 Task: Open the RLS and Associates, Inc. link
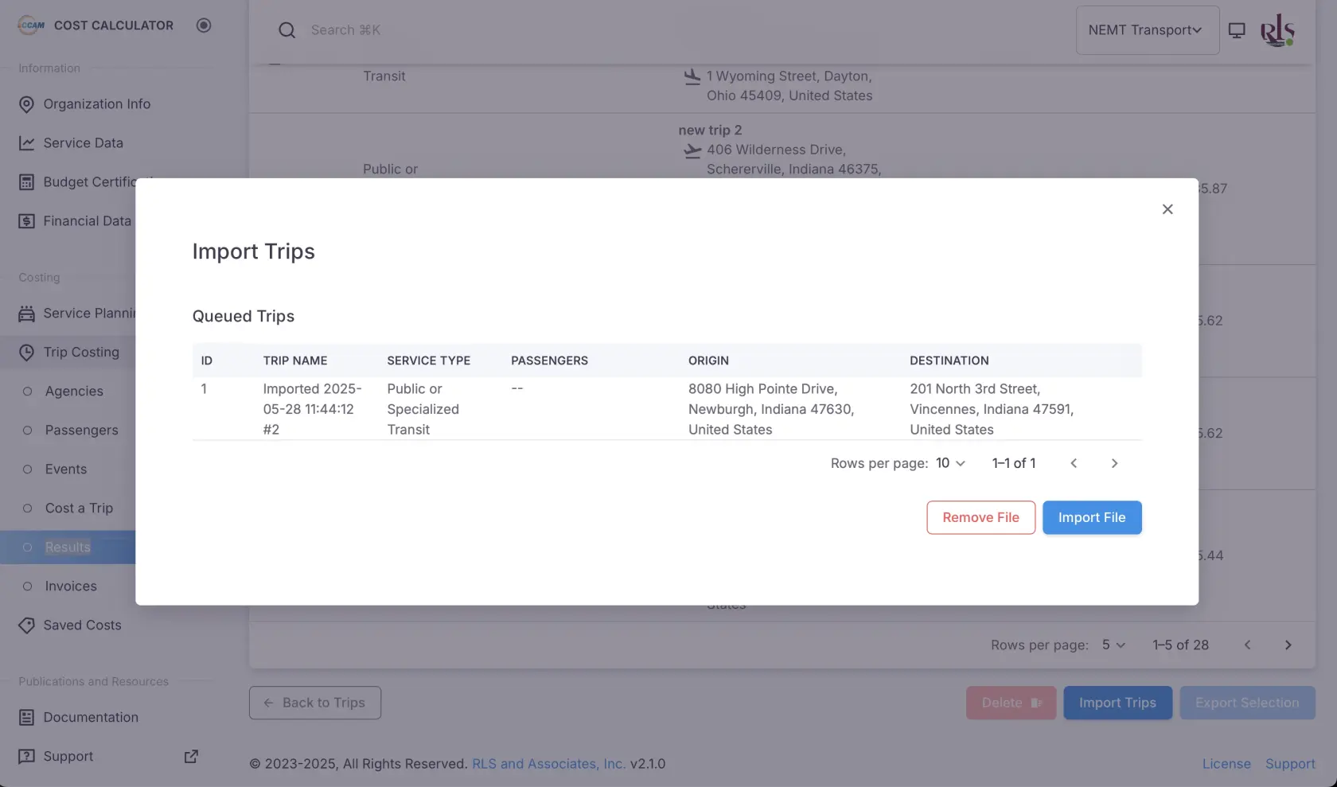pyautogui.click(x=548, y=764)
